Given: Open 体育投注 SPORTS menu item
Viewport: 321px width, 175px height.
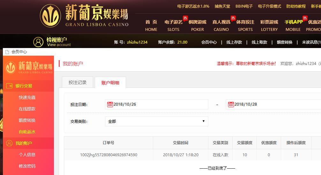Looking at the screenshot, I should tap(245, 25).
